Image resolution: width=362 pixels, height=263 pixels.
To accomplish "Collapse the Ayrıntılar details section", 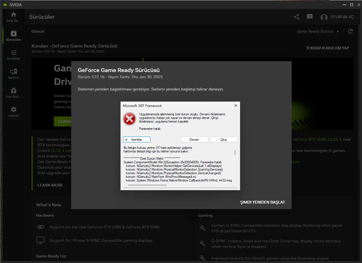I will tap(137, 140).
